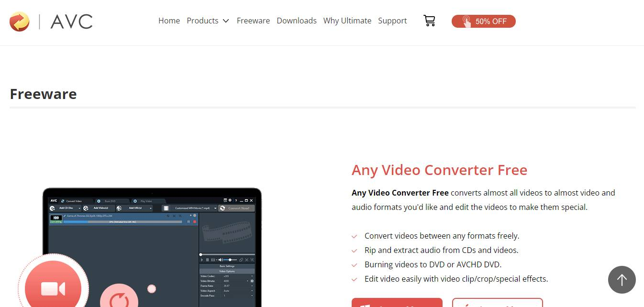Screen dimensions: 644x307
Task: Jump back to top with the arrow button
Action: pos(622,280)
